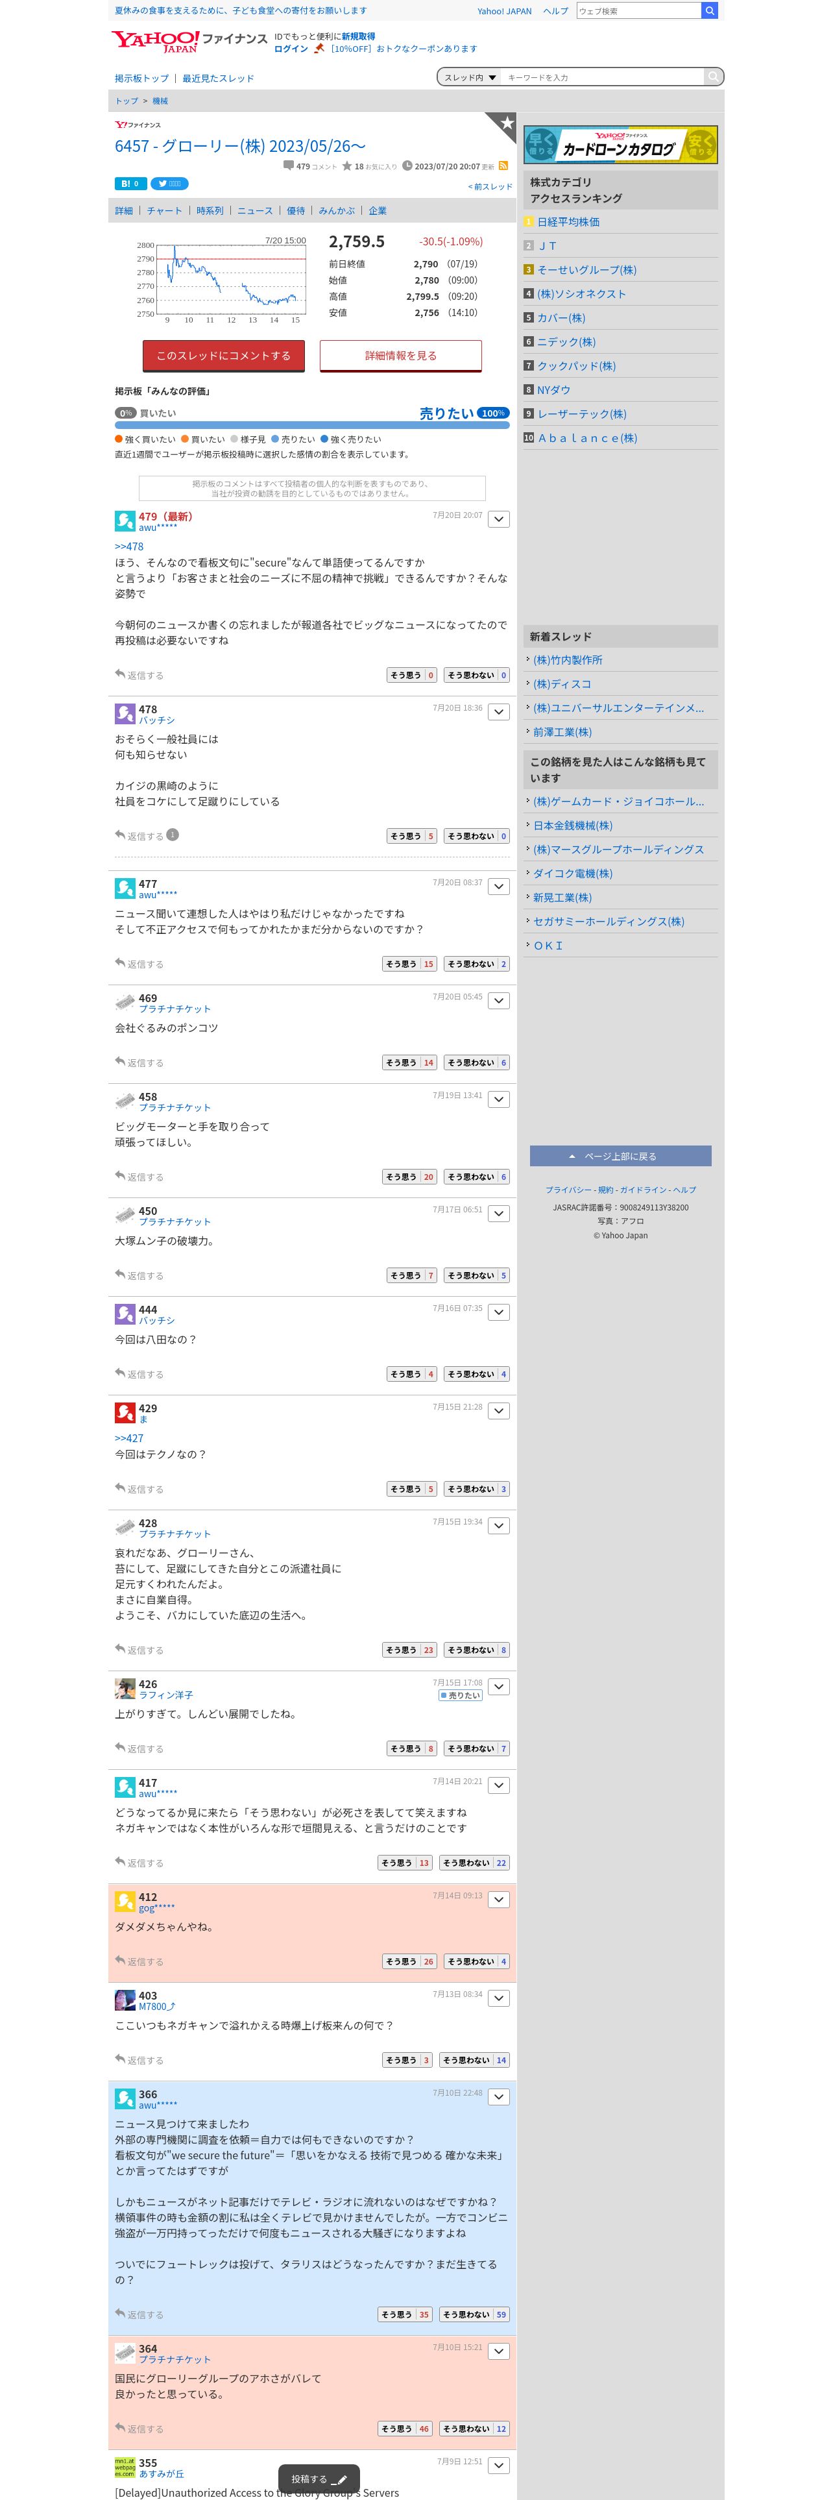833x2500 pixels.
Task: Open the プラチナチケット avatar on post 469
Action: [125, 1003]
